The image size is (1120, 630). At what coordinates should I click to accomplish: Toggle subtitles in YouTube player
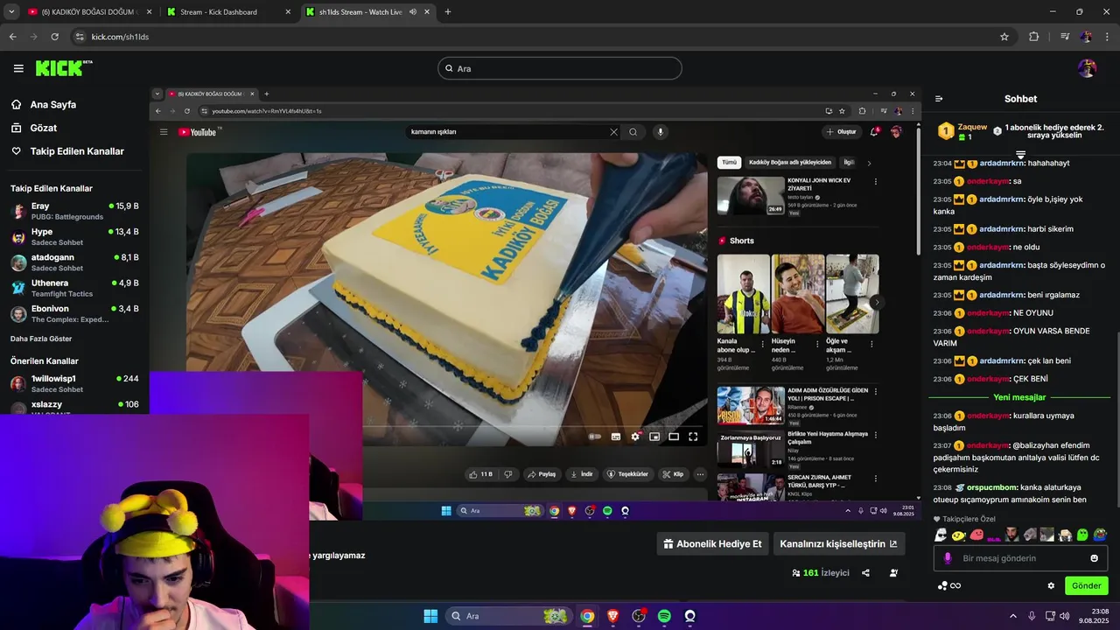point(616,437)
